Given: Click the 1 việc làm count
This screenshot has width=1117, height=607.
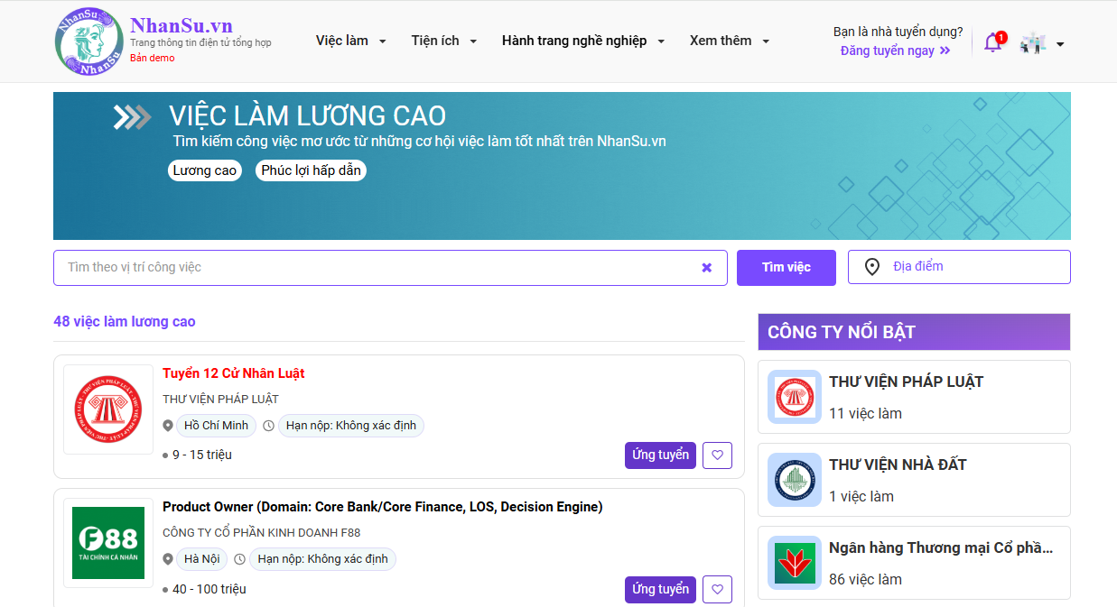Looking at the screenshot, I should [x=861, y=497].
